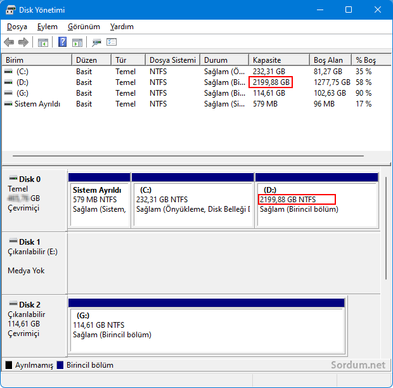
Task: Sort by the Tür column header
Action: point(128,60)
